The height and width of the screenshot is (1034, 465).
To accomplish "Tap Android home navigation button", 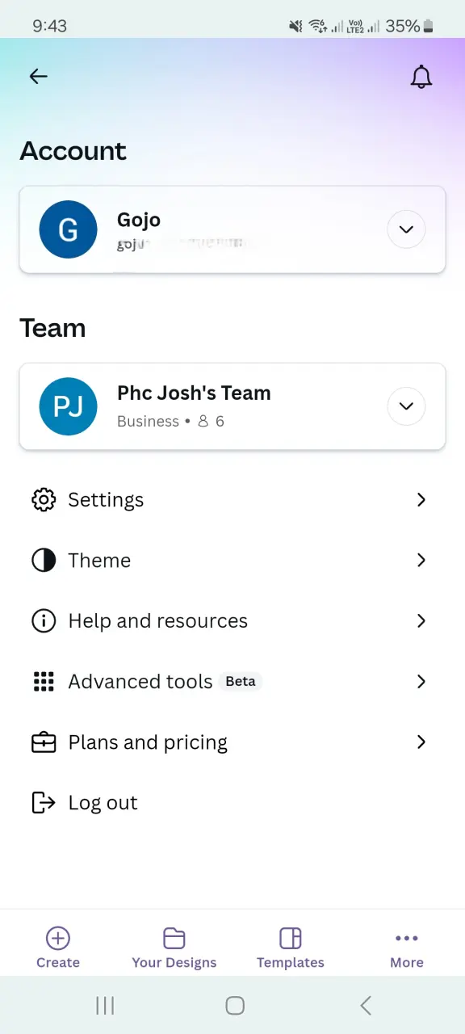I will [x=235, y=1005].
